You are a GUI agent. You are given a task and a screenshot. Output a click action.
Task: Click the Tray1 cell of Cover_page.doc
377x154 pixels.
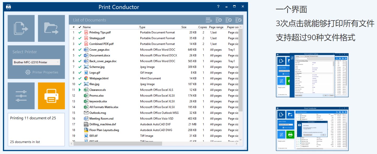point(231,50)
